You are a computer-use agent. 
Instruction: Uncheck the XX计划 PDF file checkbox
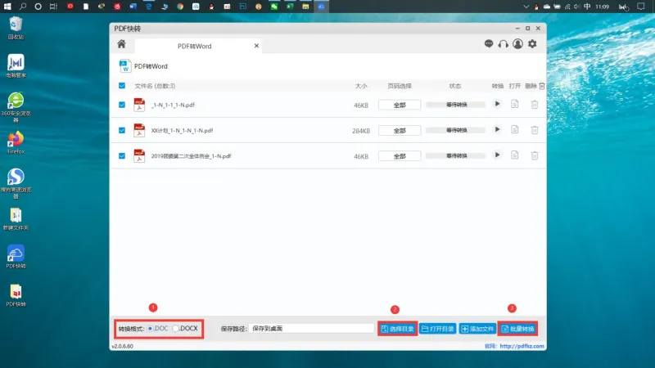[x=122, y=130]
